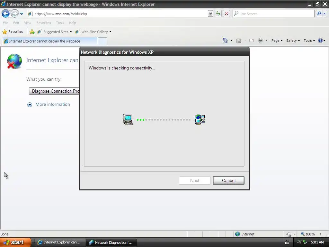Expand the zoom level dropdown arrow
This screenshot has height=247, width=329.
320,234
